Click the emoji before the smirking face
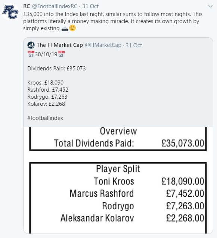This screenshot has height=238, width=217. pyautogui.click(x=65, y=29)
